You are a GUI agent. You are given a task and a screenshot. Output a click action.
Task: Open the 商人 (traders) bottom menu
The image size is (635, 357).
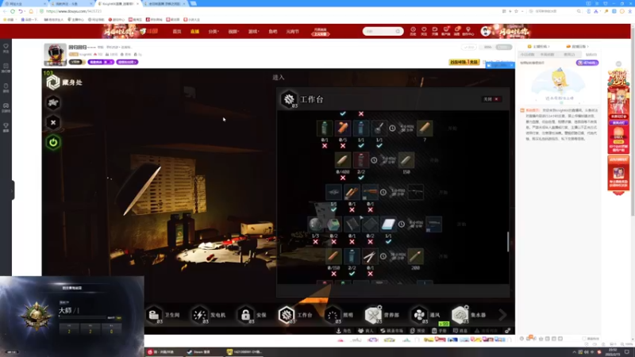(x=365, y=331)
